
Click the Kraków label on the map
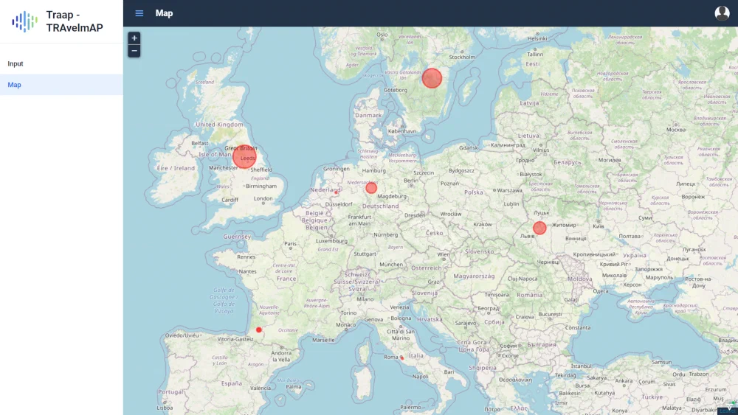pos(483,225)
